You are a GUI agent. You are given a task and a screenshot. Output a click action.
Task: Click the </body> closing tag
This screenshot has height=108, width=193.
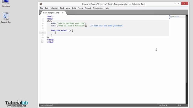pos(50,40)
